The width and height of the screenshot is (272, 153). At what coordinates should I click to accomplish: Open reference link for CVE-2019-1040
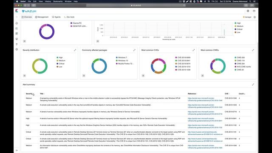point(205,99)
